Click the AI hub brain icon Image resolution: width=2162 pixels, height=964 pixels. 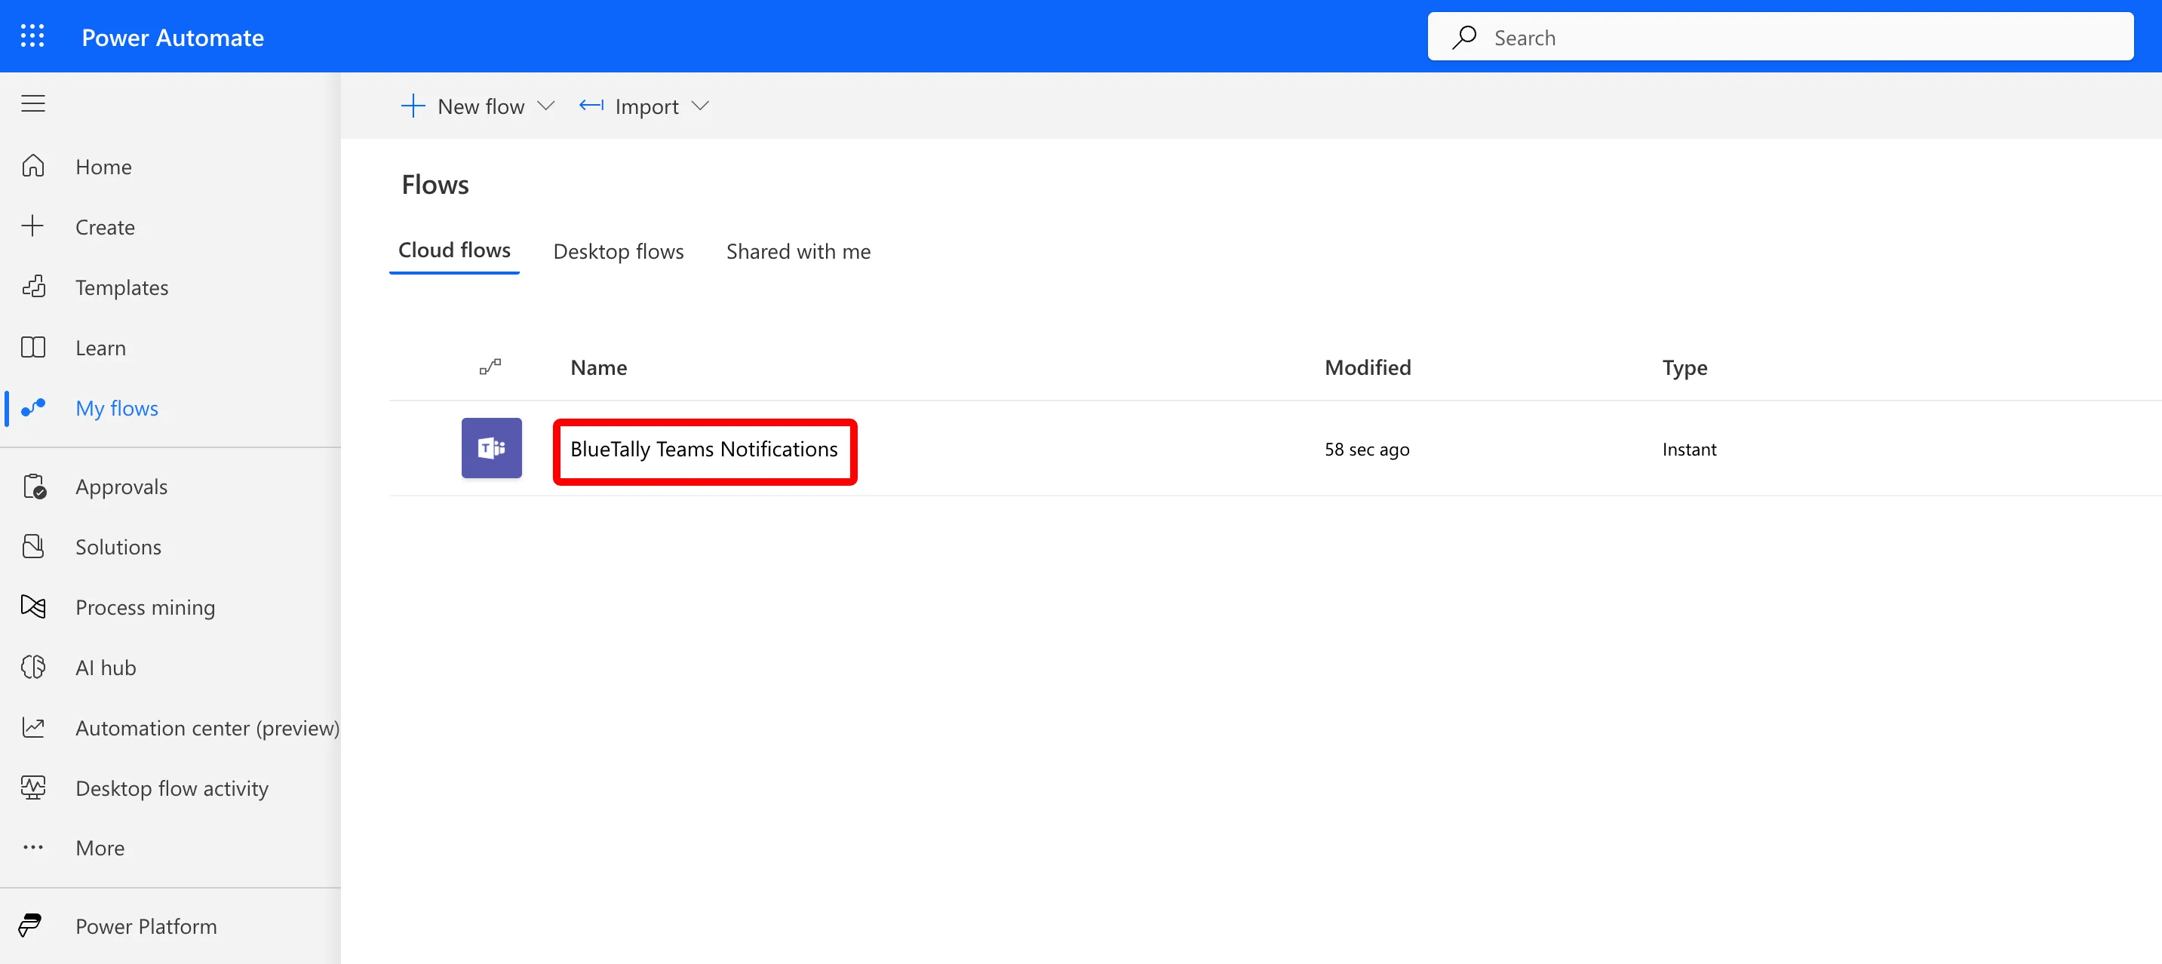point(32,667)
